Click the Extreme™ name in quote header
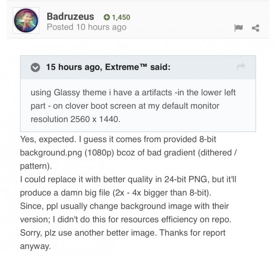This screenshot has width=276, height=257. coord(126,67)
